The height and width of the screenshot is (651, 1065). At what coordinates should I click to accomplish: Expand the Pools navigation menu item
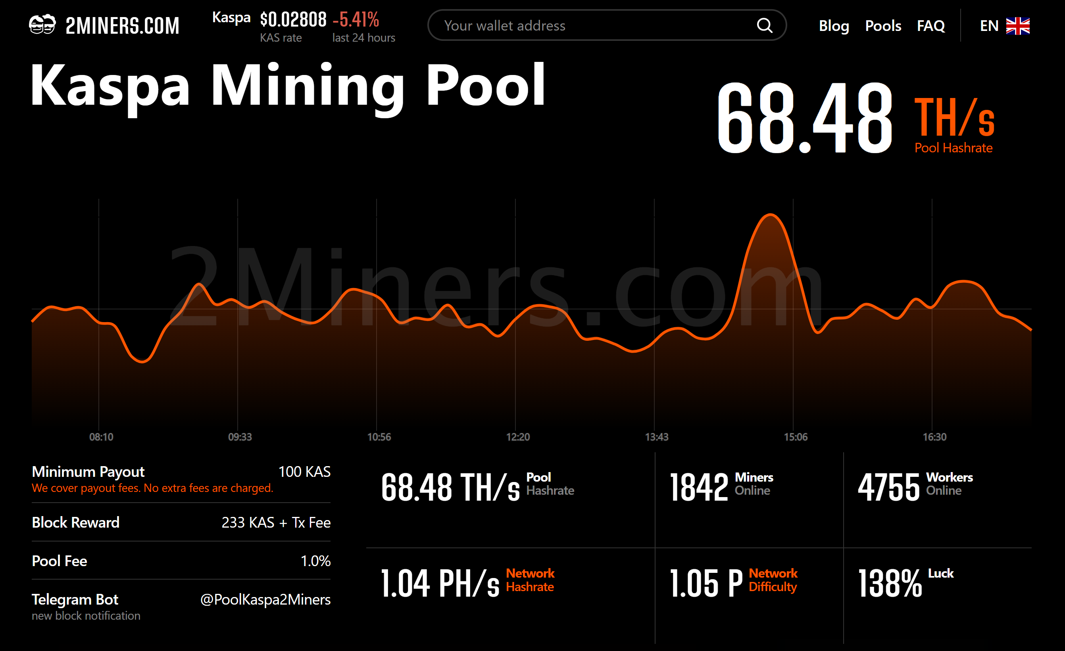[882, 25]
